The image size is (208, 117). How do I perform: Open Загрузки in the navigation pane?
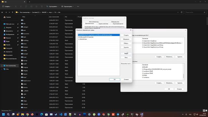click(x=9, y=27)
